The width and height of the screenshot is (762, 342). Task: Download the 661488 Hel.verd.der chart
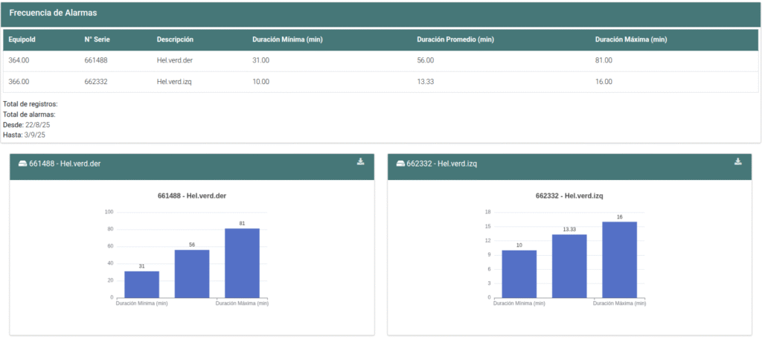click(361, 162)
